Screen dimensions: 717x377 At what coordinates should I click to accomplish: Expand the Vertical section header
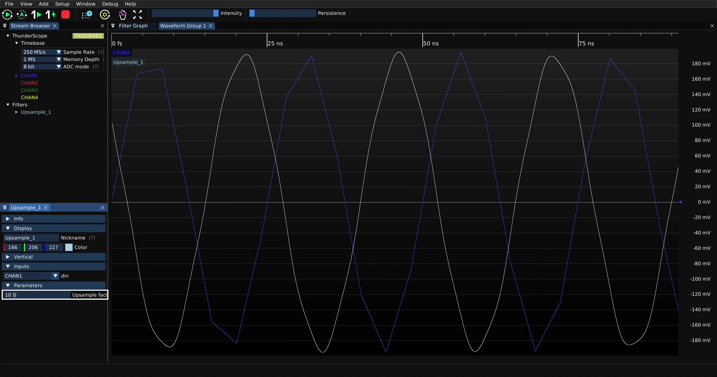(x=53, y=257)
